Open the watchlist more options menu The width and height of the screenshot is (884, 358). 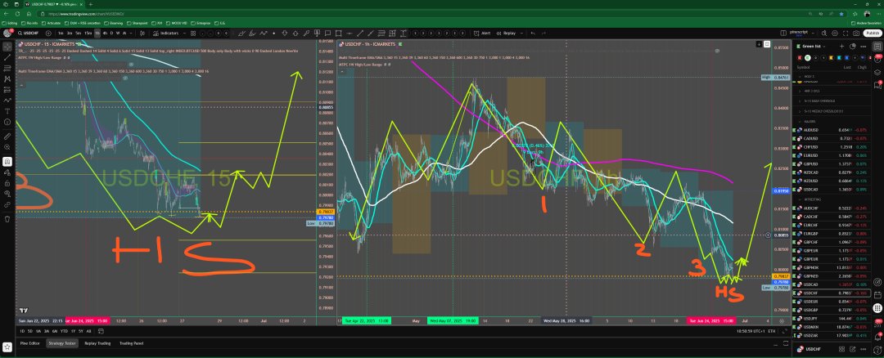[864, 46]
